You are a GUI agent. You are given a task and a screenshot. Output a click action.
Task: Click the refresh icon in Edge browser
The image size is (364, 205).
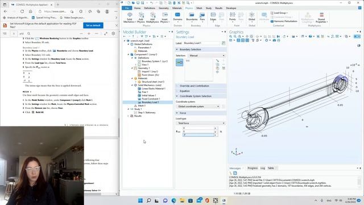[x=22, y=11]
